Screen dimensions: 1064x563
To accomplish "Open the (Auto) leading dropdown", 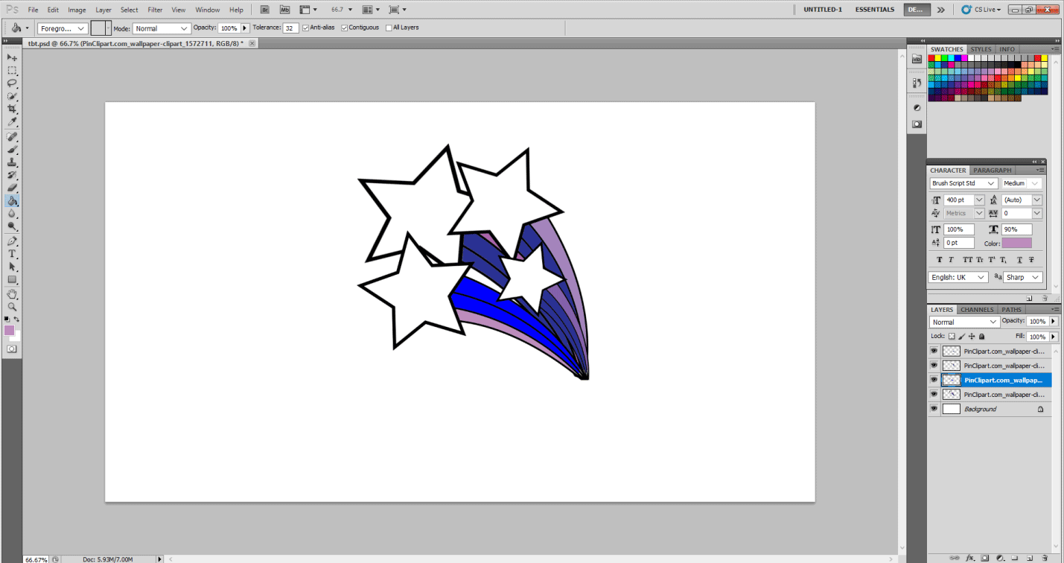I will tap(1036, 200).
